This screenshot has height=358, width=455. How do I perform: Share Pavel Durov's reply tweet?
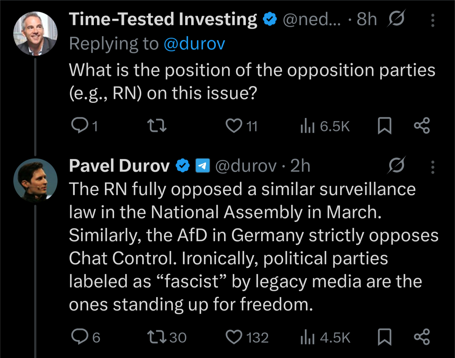(422, 337)
